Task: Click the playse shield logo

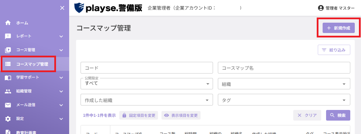Action: click(x=79, y=8)
